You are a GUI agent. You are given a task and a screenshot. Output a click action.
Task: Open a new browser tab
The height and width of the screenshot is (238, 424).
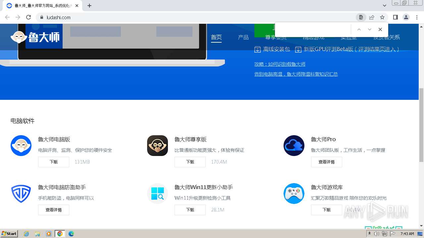click(x=89, y=6)
